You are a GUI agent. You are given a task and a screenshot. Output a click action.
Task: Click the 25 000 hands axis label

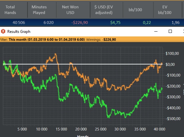pyautogui.click(x=101, y=129)
